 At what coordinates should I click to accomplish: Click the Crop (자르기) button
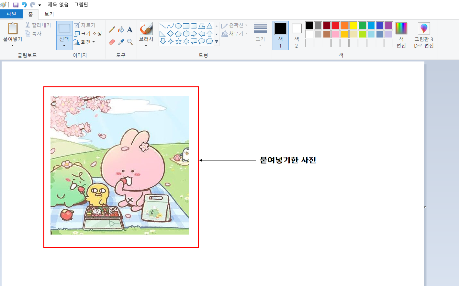(84, 25)
